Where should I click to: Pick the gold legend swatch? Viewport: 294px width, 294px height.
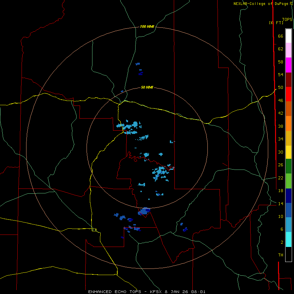click(x=288, y=138)
